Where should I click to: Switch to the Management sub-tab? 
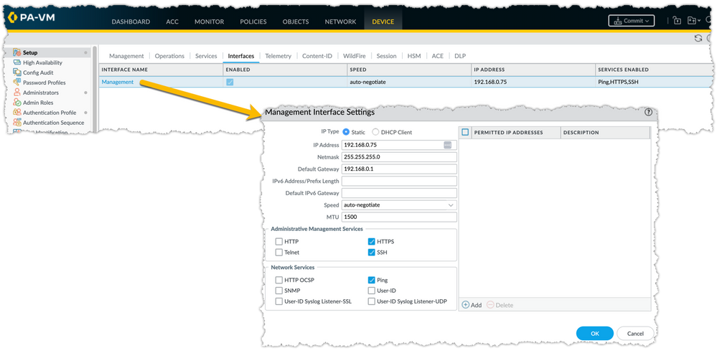(x=126, y=56)
